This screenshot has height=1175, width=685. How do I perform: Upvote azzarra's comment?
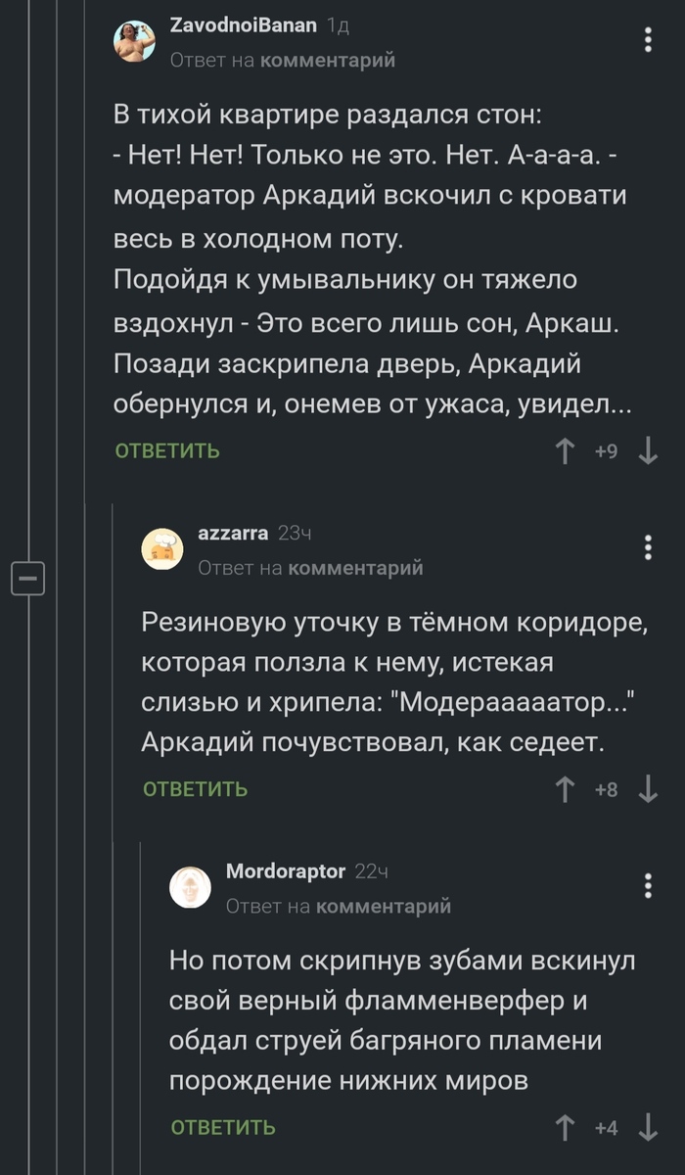(565, 789)
